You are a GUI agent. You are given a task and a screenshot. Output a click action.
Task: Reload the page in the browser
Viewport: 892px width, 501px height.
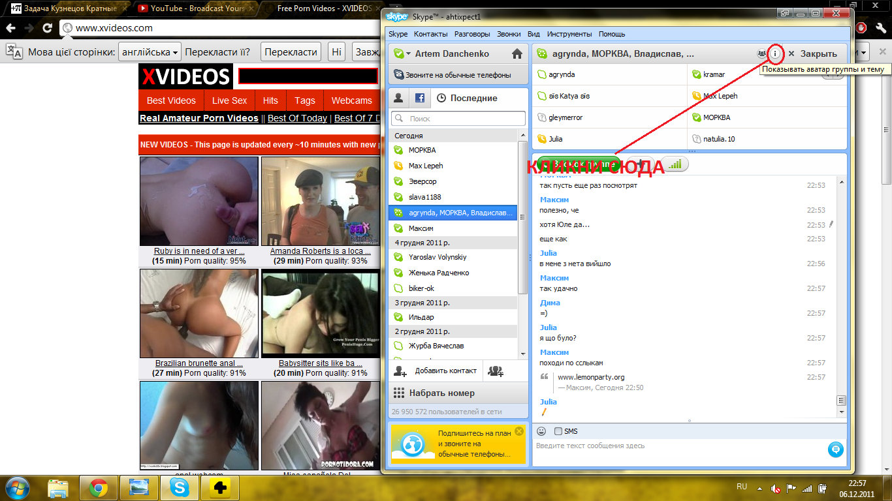(x=47, y=28)
